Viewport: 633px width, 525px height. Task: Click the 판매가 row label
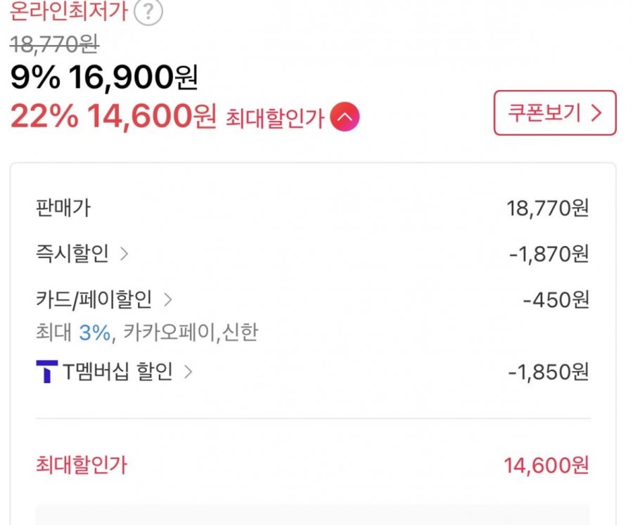coord(63,208)
